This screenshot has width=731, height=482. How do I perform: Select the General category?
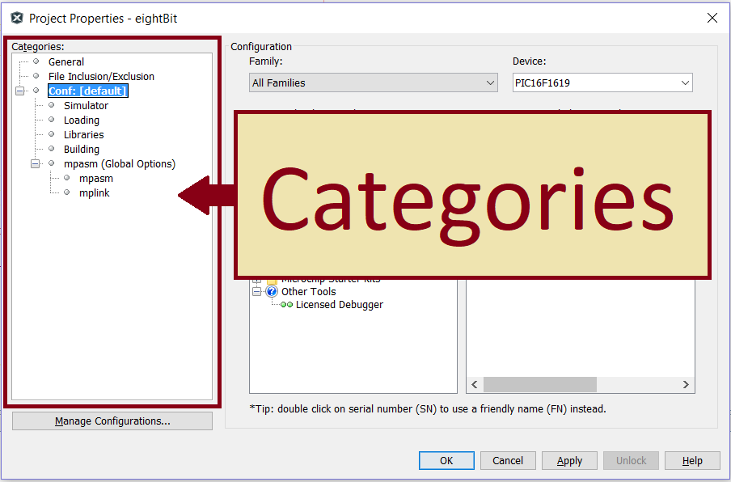click(65, 61)
